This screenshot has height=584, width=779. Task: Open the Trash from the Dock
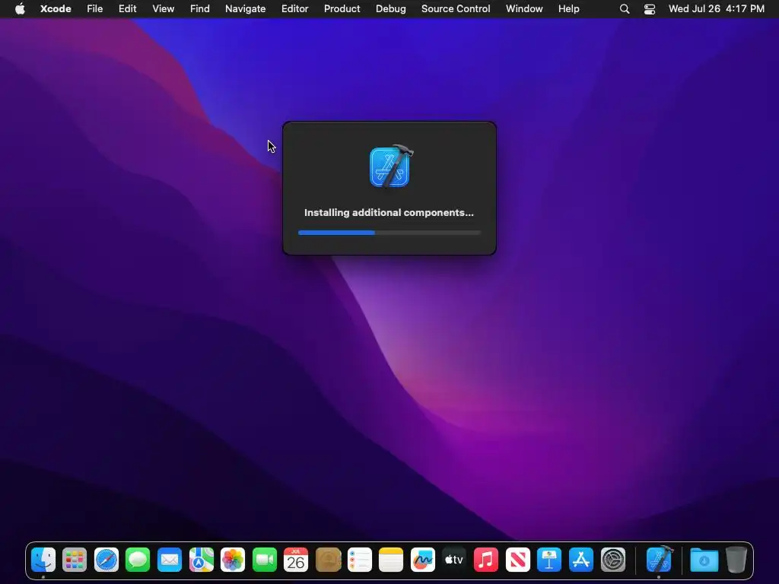click(x=736, y=560)
